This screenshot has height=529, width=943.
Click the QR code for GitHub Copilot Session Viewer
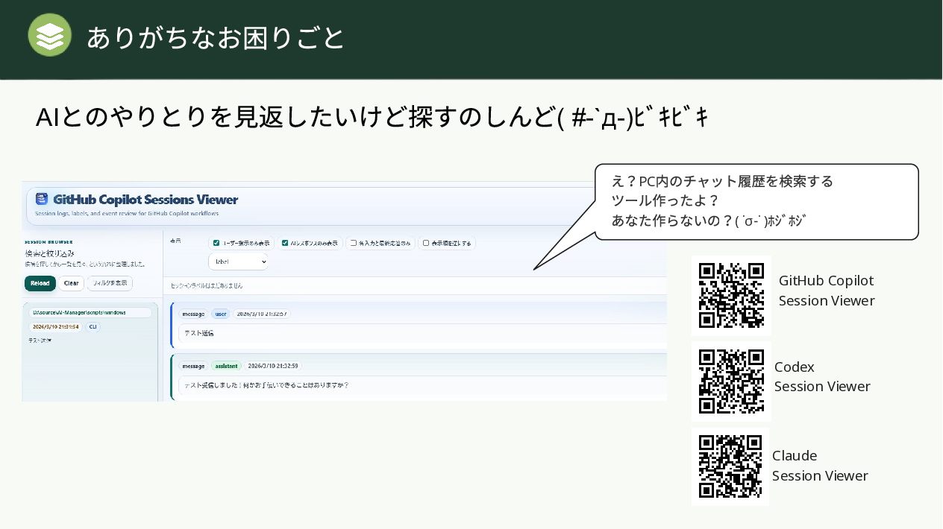731,295
